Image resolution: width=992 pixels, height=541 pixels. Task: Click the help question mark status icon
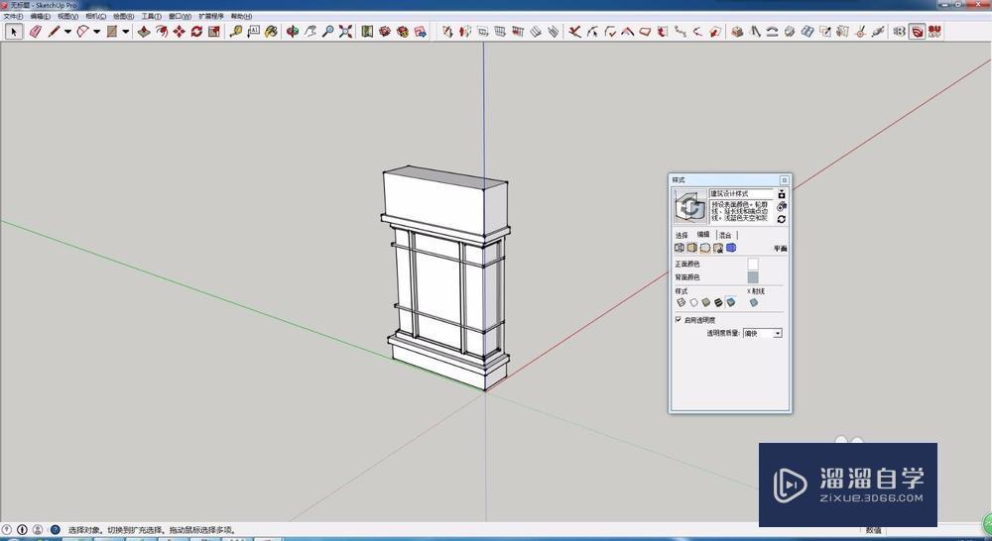(x=55, y=530)
